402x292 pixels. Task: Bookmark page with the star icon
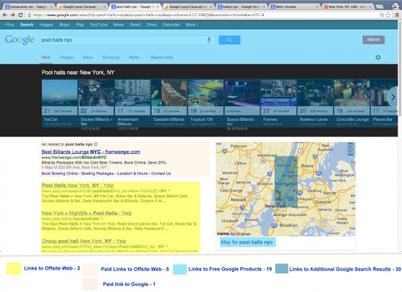pos(388,15)
